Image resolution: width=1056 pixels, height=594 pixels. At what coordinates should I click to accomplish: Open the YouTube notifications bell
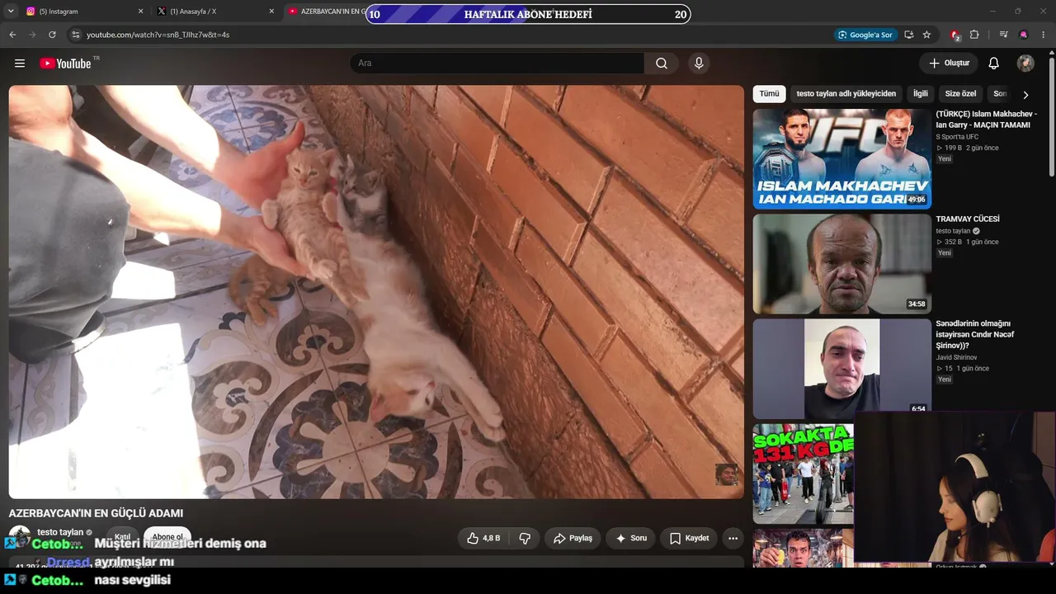click(x=994, y=64)
